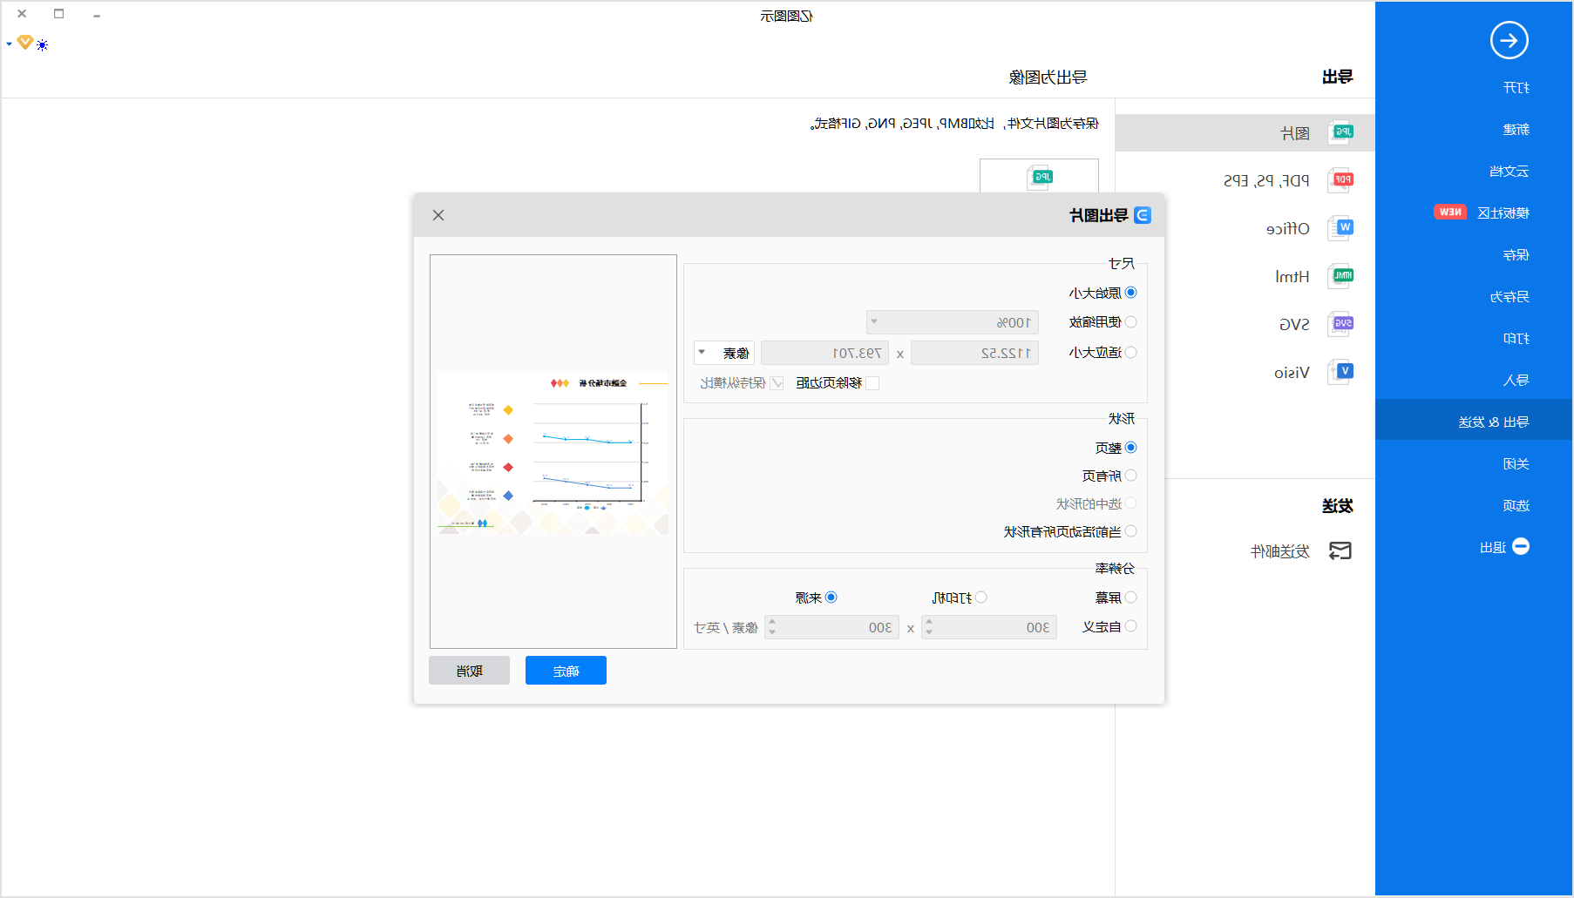Open 模板社区 in the sidebar

[1503, 213]
